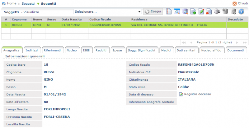Image resolution: width=249 pixels, height=128 pixels.
Task: Click the 01/01/1942 cell in table row
Action: click(x=74, y=25)
